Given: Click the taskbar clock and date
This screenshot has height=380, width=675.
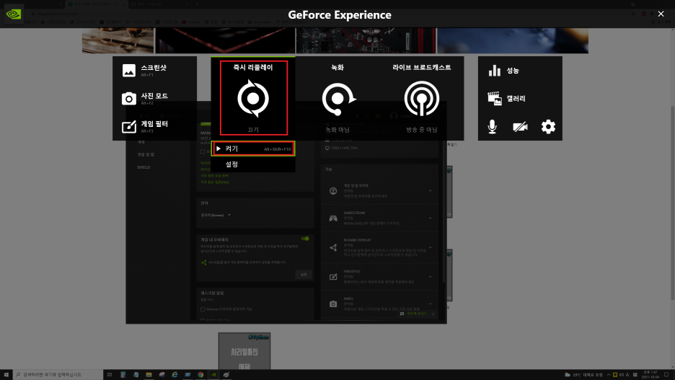Looking at the screenshot, I should (x=650, y=374).
